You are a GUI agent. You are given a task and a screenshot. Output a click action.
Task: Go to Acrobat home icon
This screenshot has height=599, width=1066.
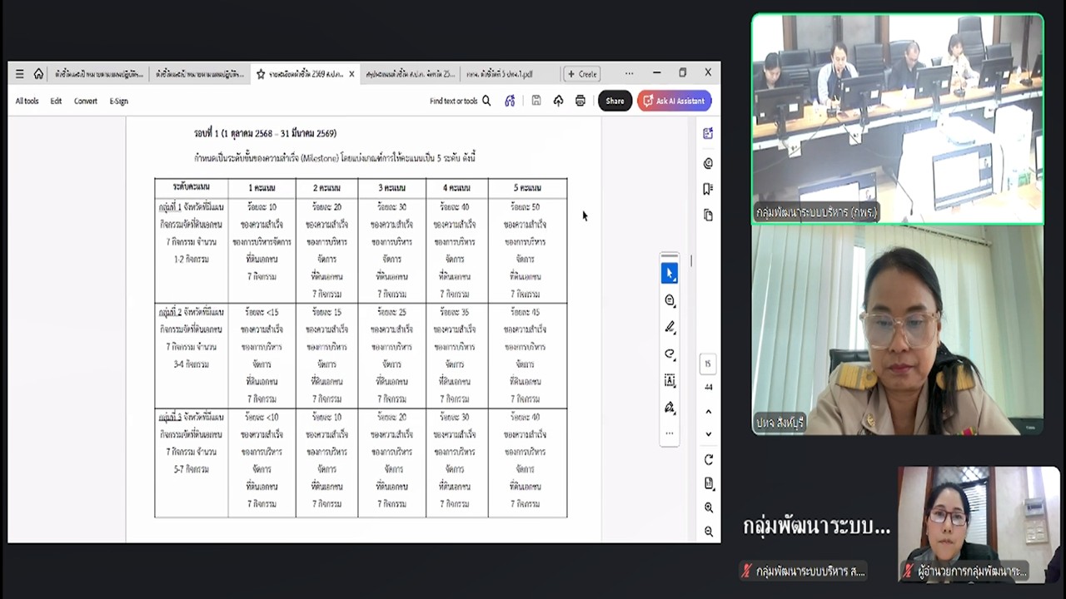pos(38,74)
